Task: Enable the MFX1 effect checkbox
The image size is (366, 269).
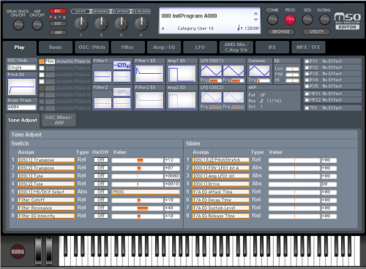Action: [307, 94]
